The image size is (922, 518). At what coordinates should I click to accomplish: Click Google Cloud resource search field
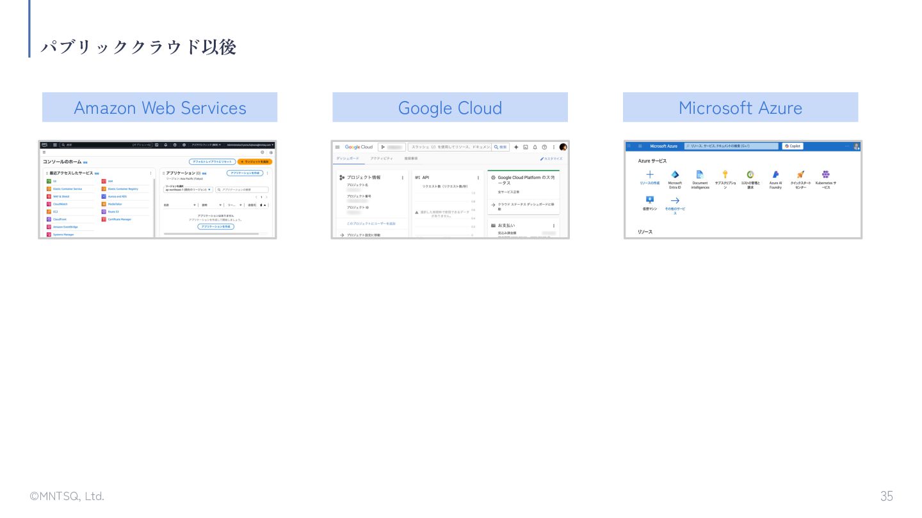tap(449, 147)
